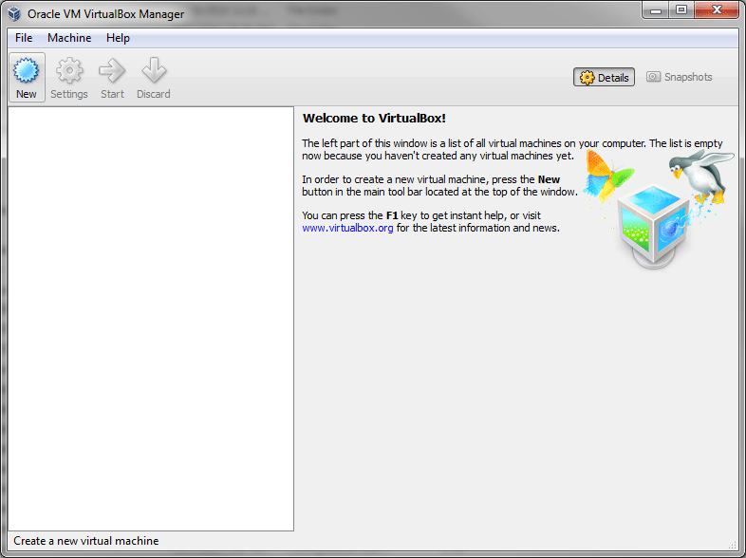Viewport: 746px width, 558px height.
Task: Switch to the Details view
Action: pos(604,77)
